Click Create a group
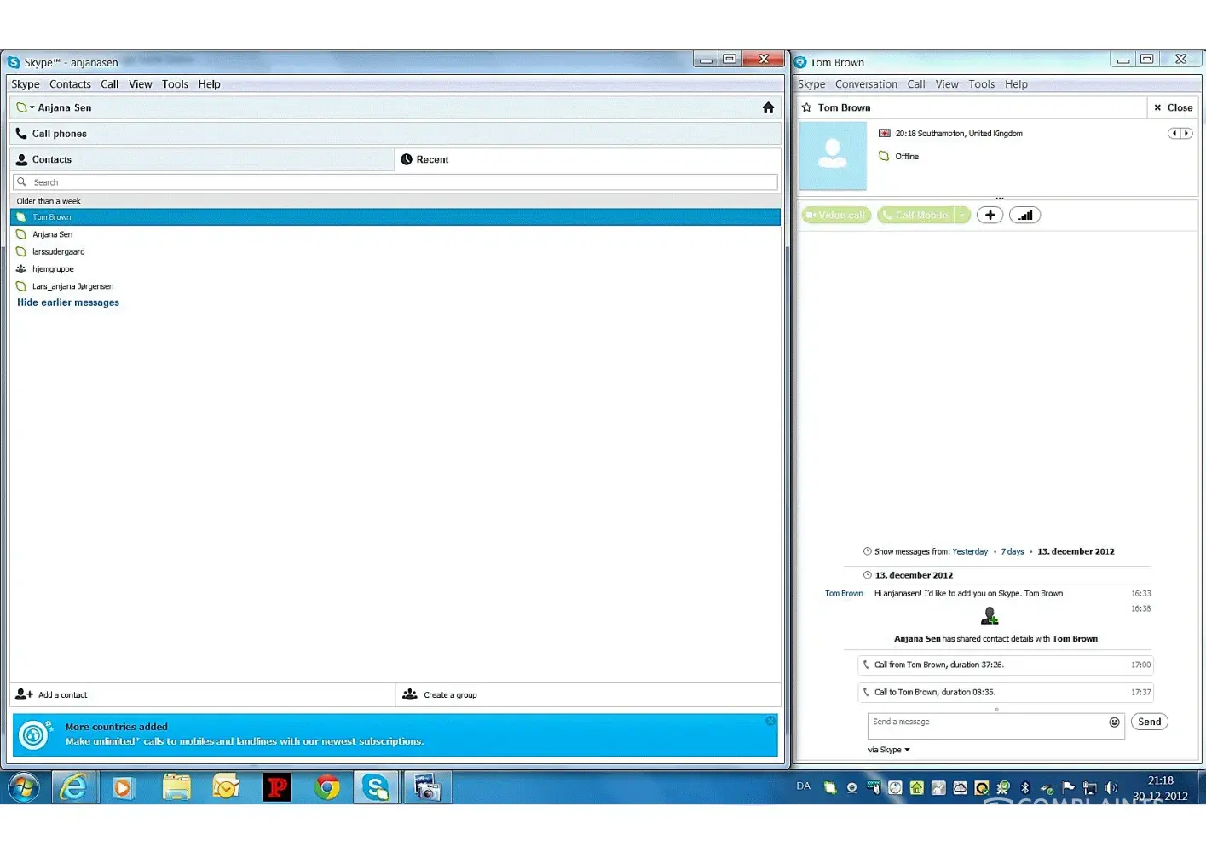This screenshot has width=1206, height=852. [588, 694]
